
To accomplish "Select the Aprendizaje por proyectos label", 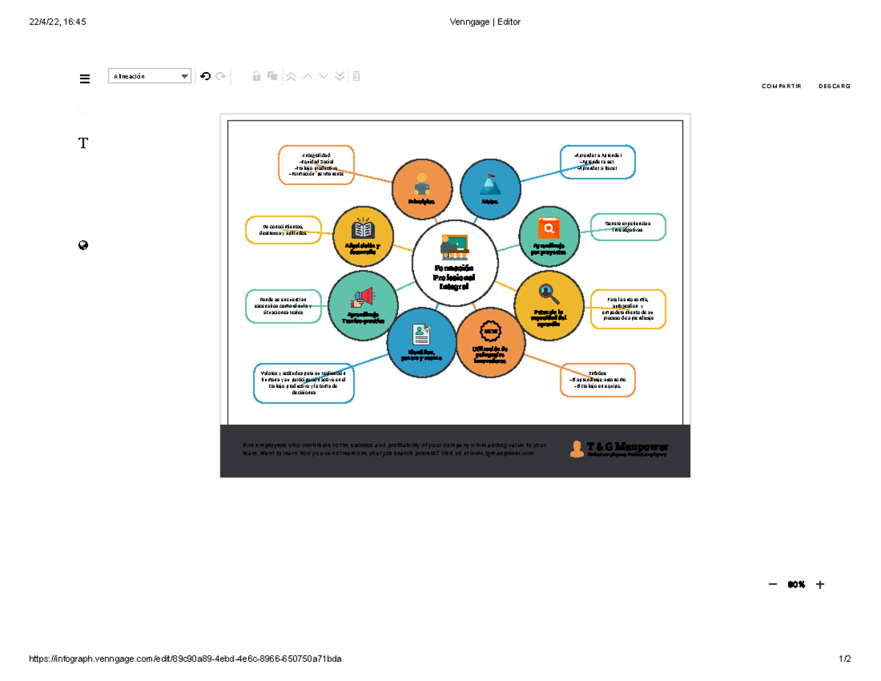I will pyautogui.click(x=549, y=248).
